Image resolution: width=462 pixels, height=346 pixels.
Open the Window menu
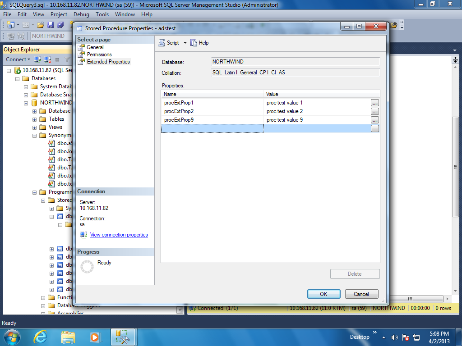[x=125, y=14]
